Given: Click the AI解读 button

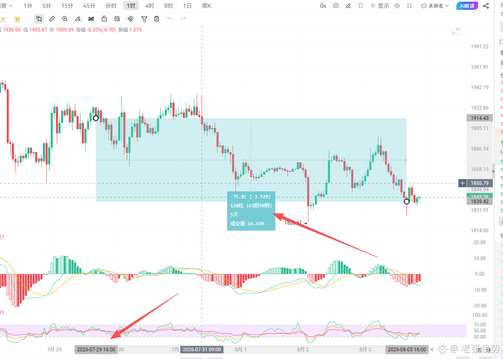Looking at the screenshot, I should coord(467,6).
